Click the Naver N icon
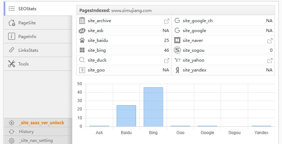282x144 pixels. [177, 40]
